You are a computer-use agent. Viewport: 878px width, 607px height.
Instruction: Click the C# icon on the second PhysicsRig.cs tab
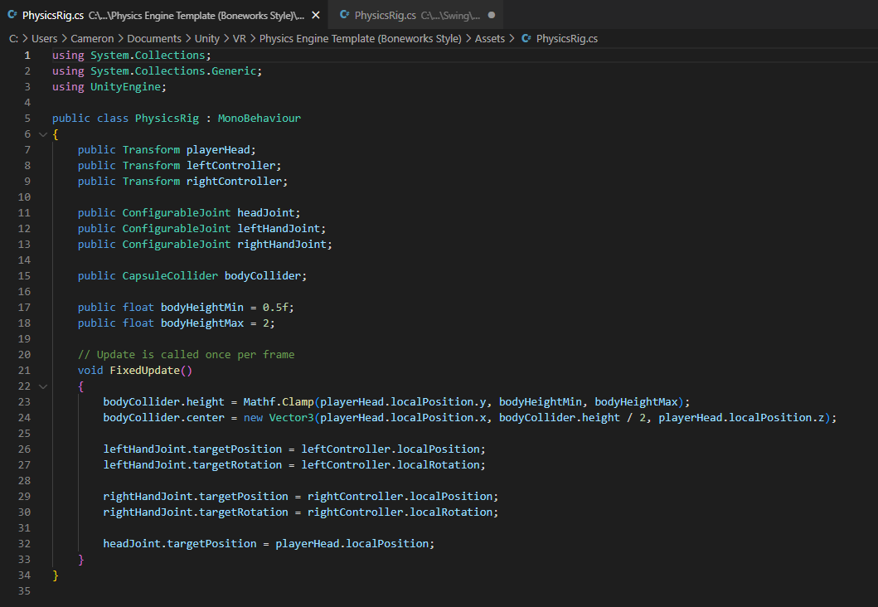point(344,16)
